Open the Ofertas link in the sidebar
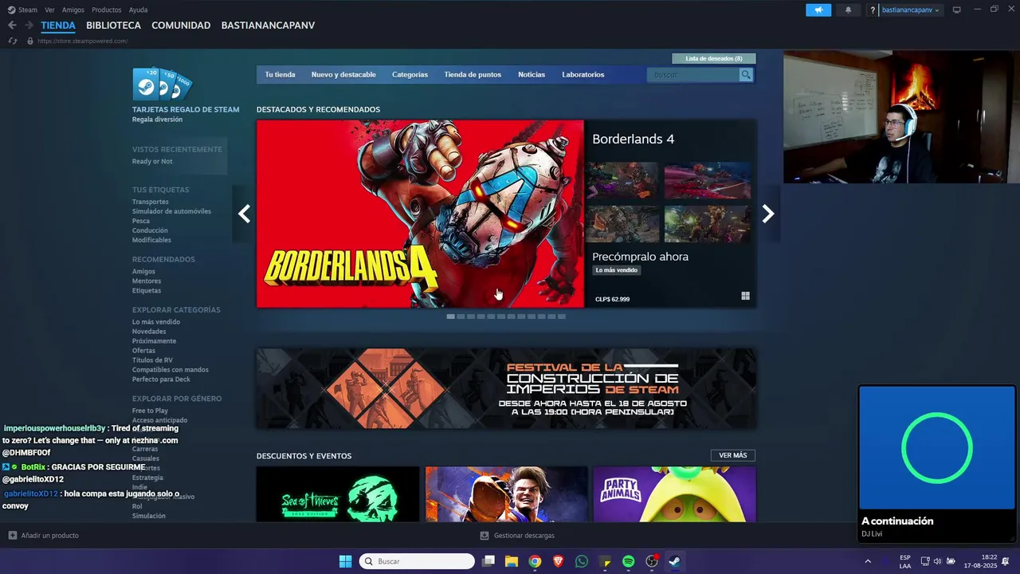Screen dimensions: 1020x574 pos(143,351)
